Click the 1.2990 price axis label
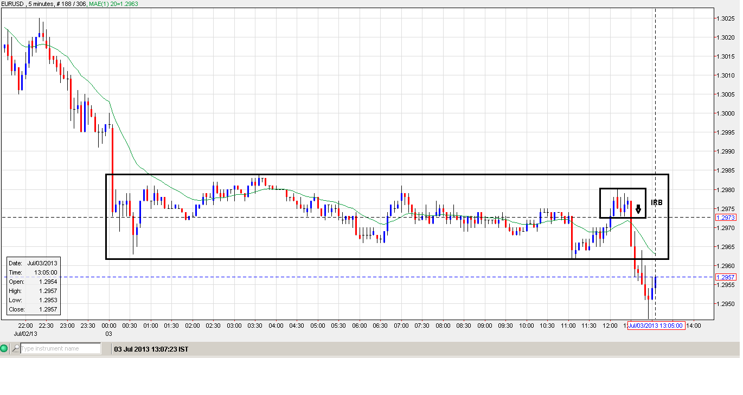Viewport: 743px width, 395px height. pos(726,152)
